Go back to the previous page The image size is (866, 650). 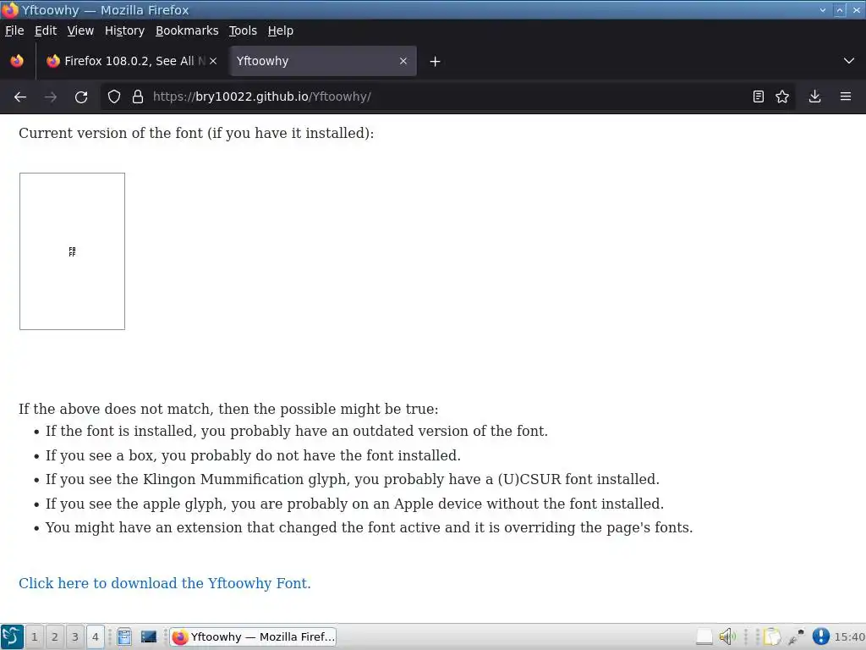coord(20,96)
